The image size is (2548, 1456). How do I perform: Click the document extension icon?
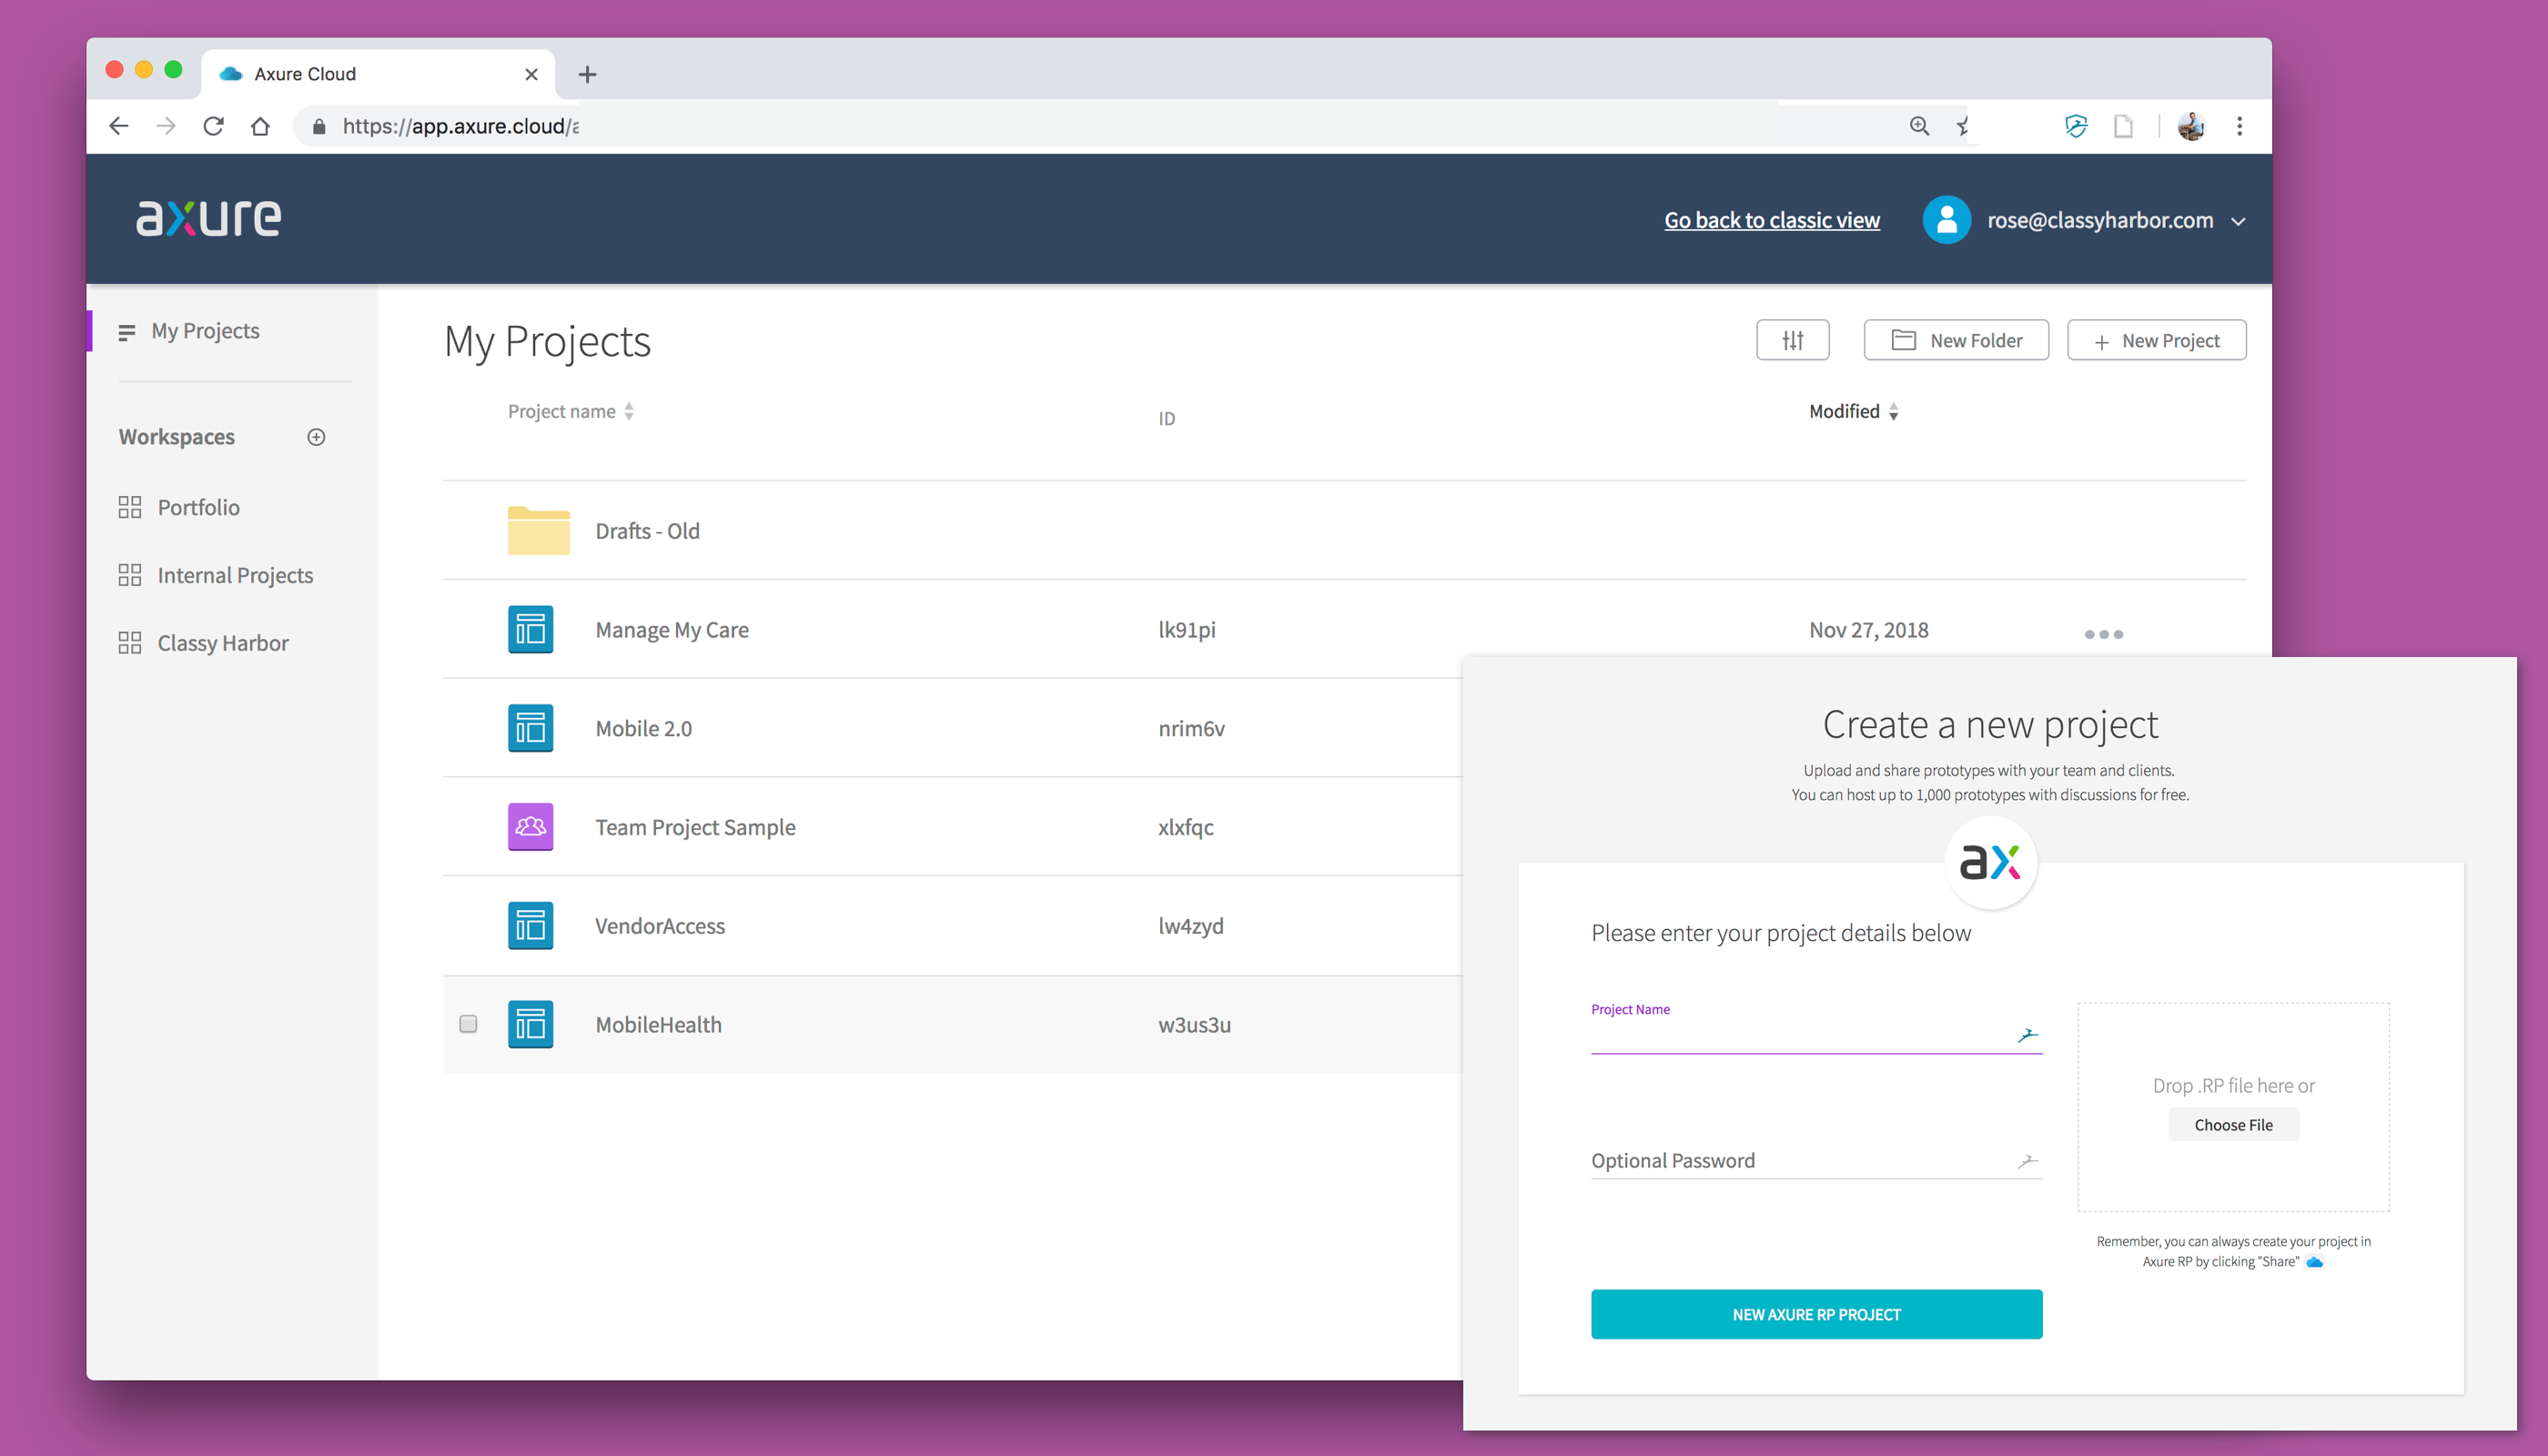(x=2124, y=126)
